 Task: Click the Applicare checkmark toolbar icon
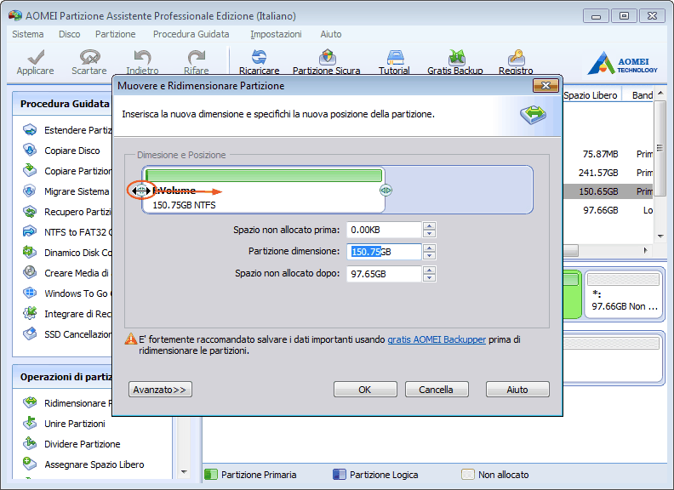tap(35, 57)
